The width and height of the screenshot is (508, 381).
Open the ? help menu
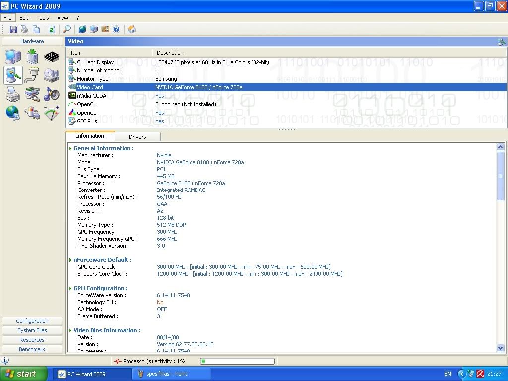click(x=78, y=18)
